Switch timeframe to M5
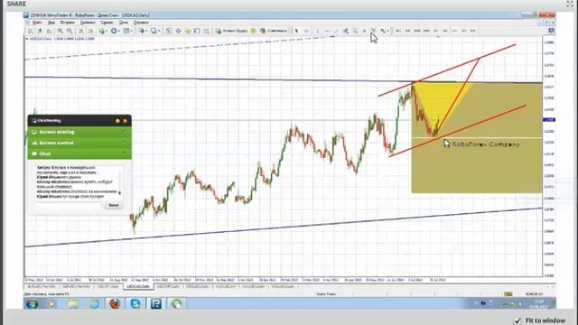Image resolution: width=578 pixels, height=325 pixels. tap(407, 31)
